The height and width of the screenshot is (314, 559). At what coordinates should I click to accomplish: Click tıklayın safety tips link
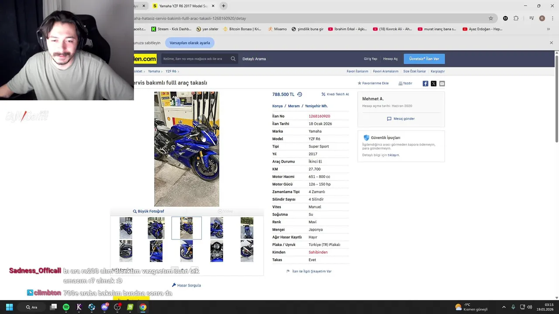pos(393,155)
